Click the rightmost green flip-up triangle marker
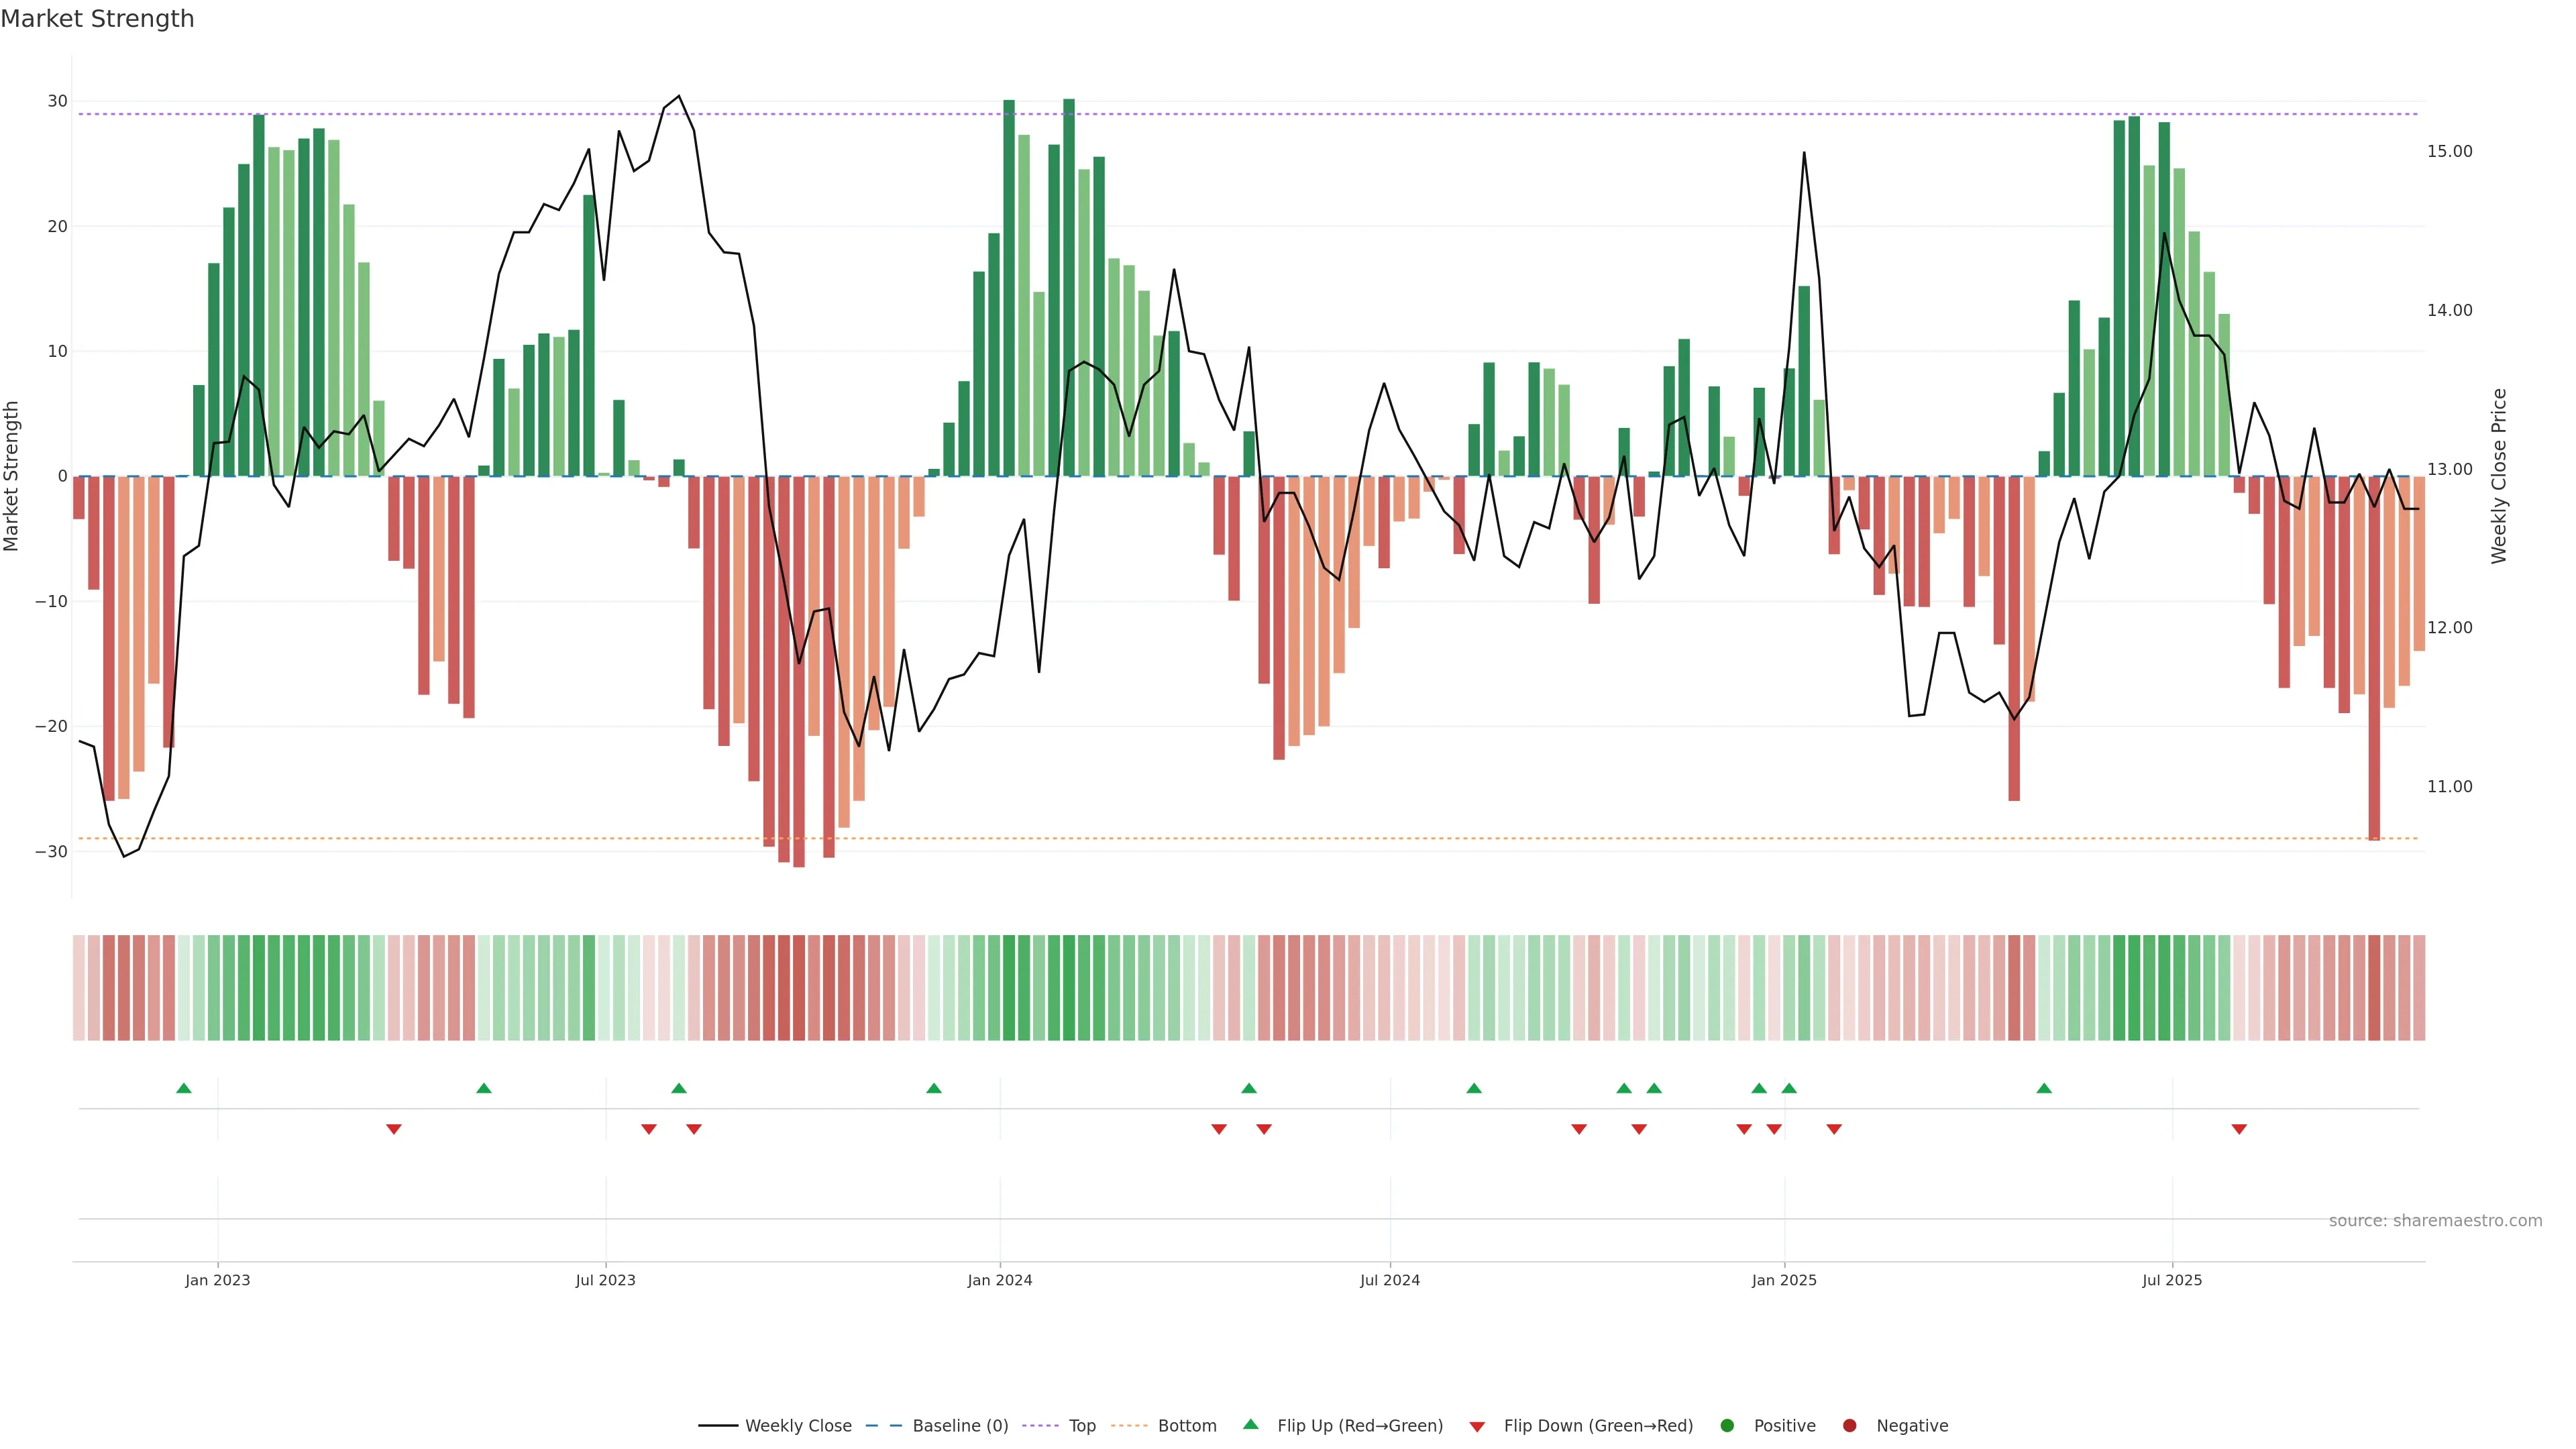The height and width of the screenshot is (1449, 2576). (x=2044, y=1088)
